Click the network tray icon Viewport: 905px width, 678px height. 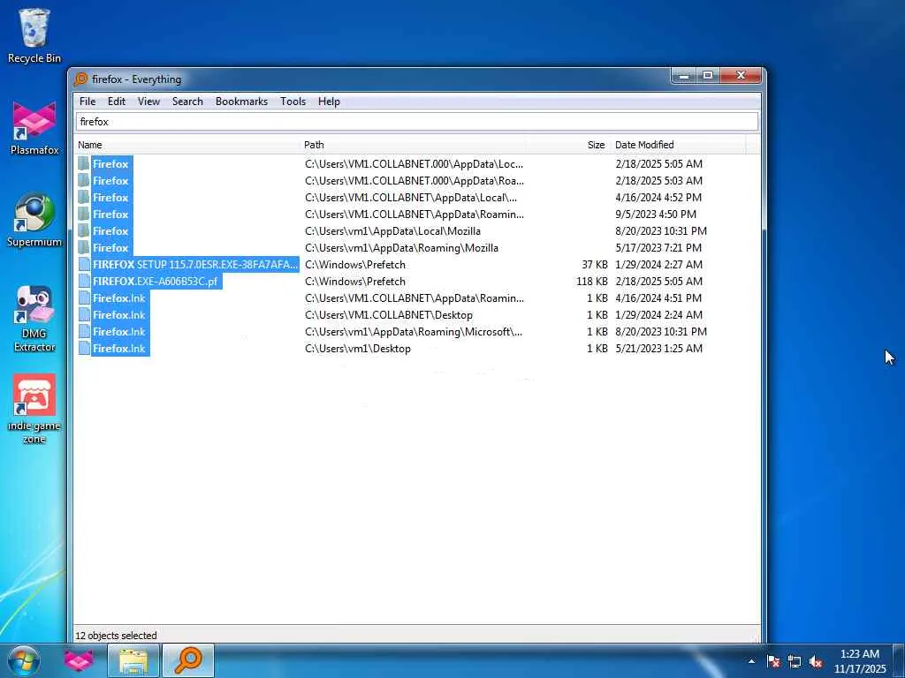(x=795, y=661)
